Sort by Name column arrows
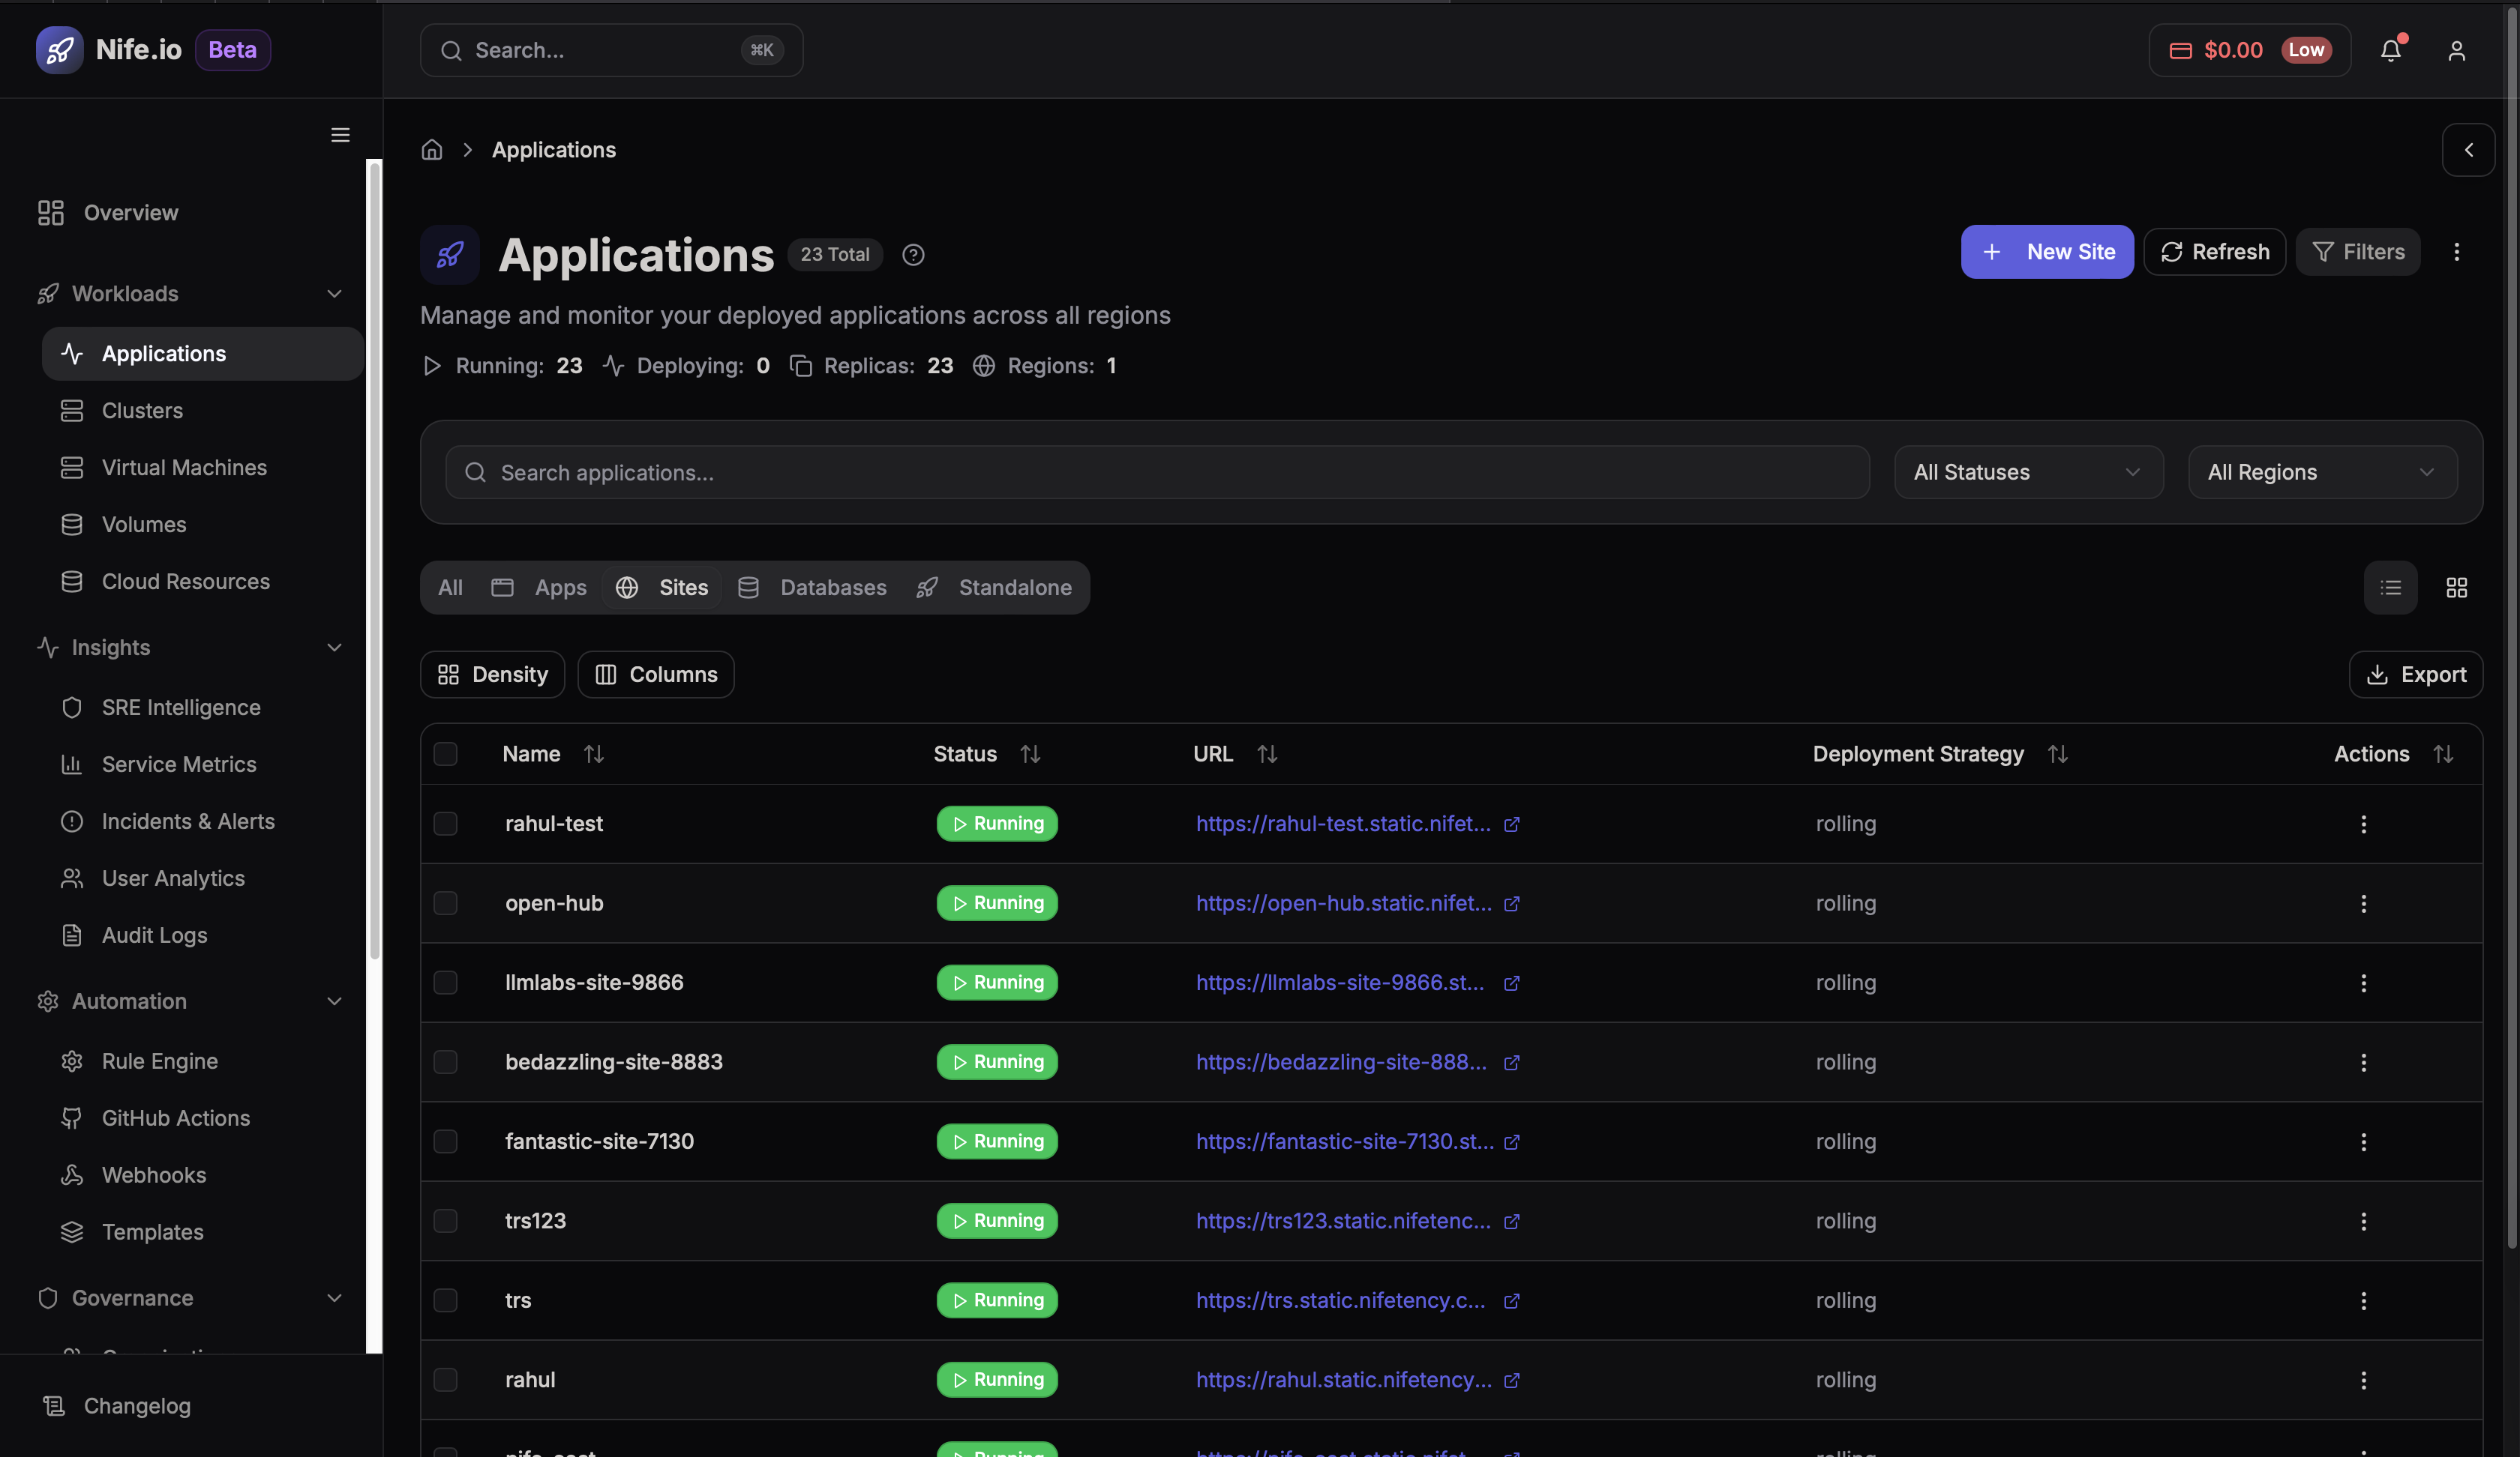The image size is (2520, 1457). [594, 755]
